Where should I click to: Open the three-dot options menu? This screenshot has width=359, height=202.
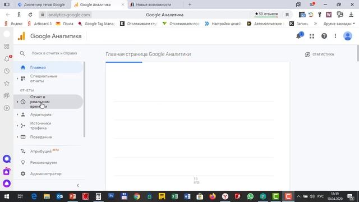pos(335,36)
